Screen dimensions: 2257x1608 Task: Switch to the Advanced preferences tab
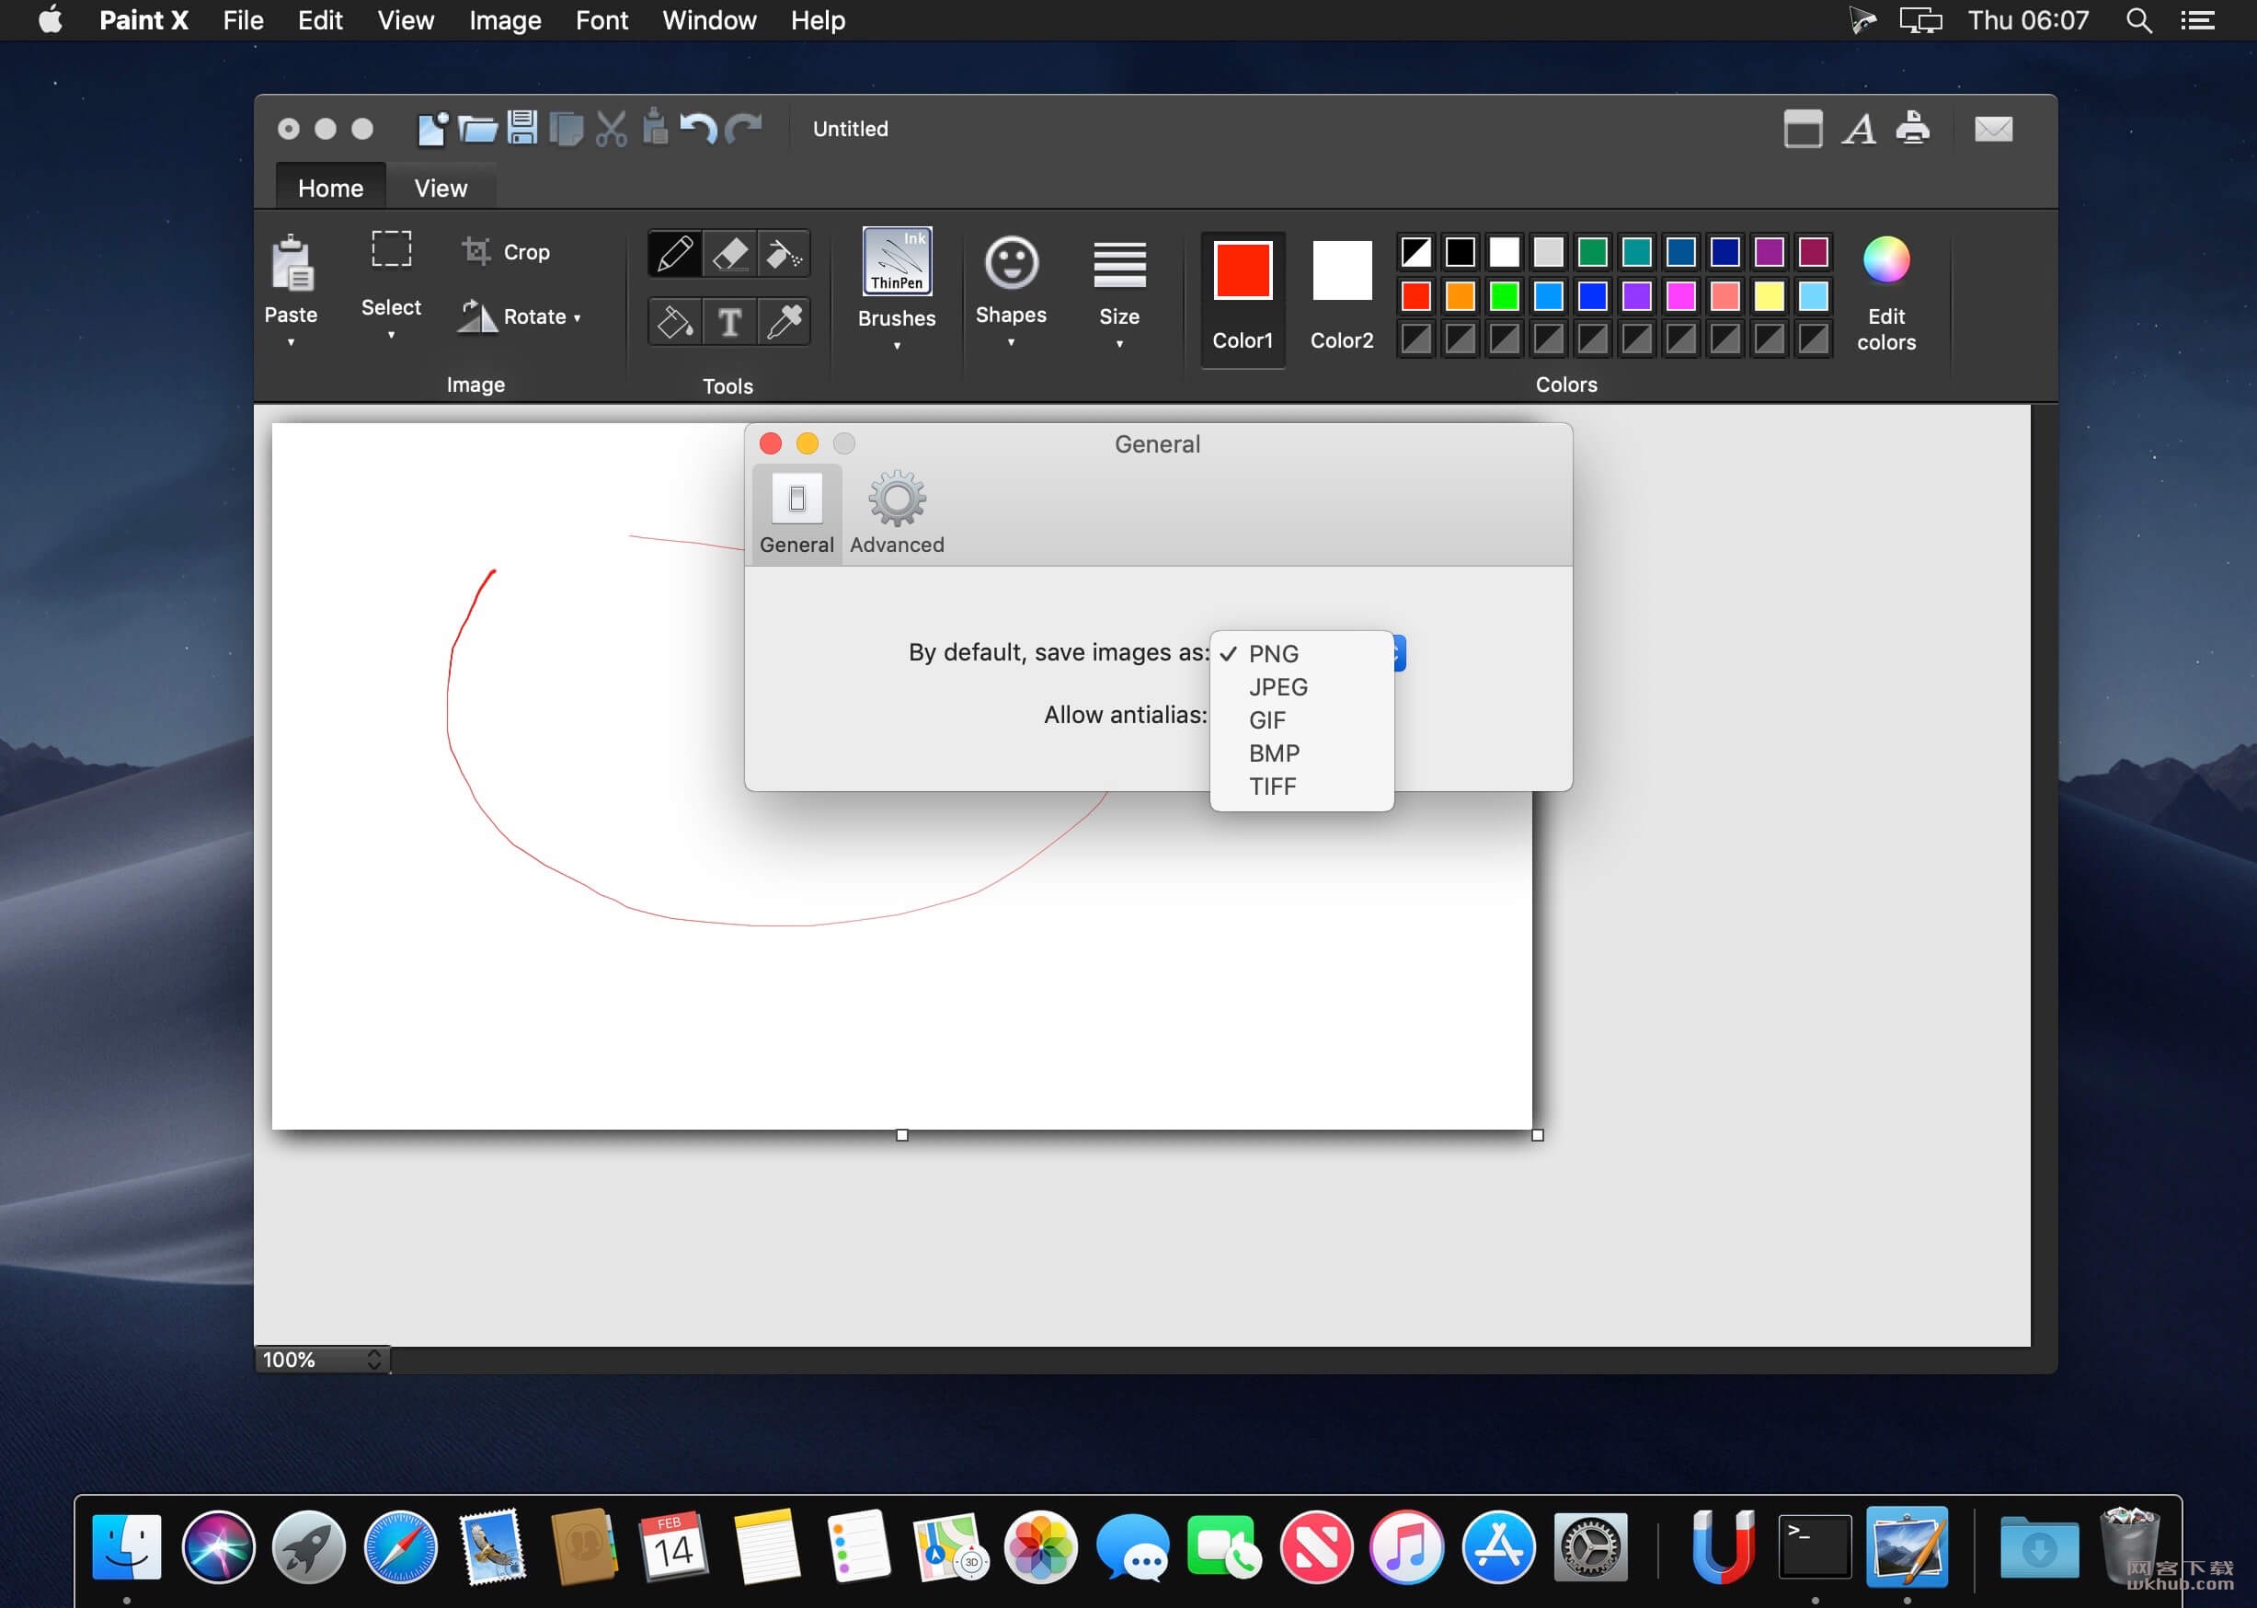(897, 513)
